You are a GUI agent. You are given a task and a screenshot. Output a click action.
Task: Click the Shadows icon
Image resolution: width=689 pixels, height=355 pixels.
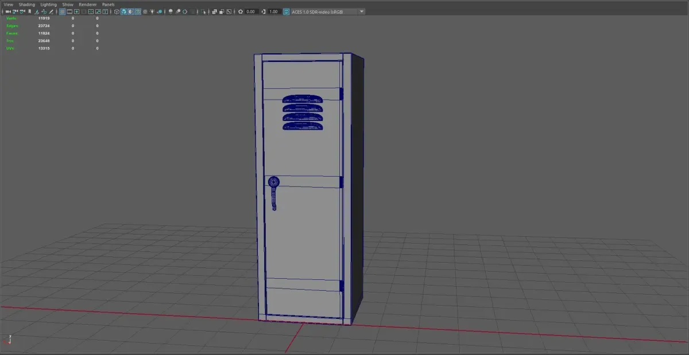(160, 11)
